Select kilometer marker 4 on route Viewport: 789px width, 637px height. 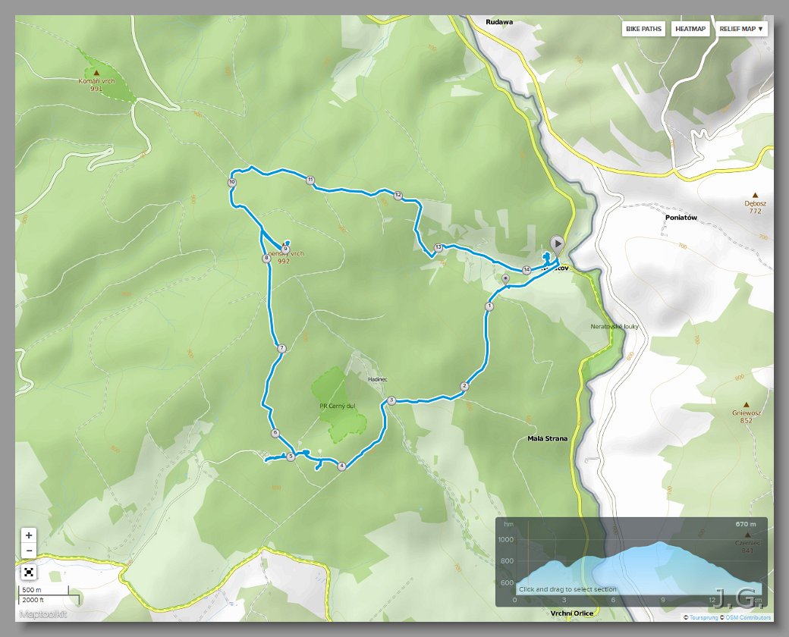tap(341, 466)
